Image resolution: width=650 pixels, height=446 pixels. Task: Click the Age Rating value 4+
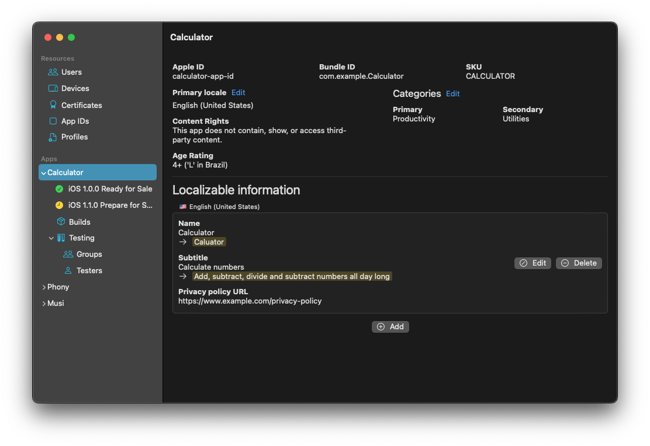(x=200, y=165)
